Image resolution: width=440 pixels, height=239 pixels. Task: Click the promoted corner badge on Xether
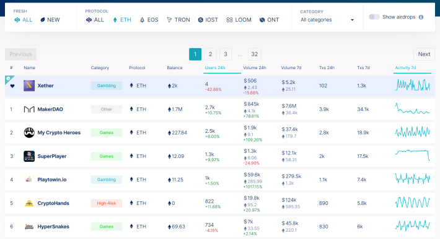coord(9,79)
